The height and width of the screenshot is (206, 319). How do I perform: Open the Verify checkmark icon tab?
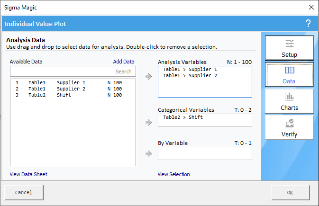click(x=289, y=128)
